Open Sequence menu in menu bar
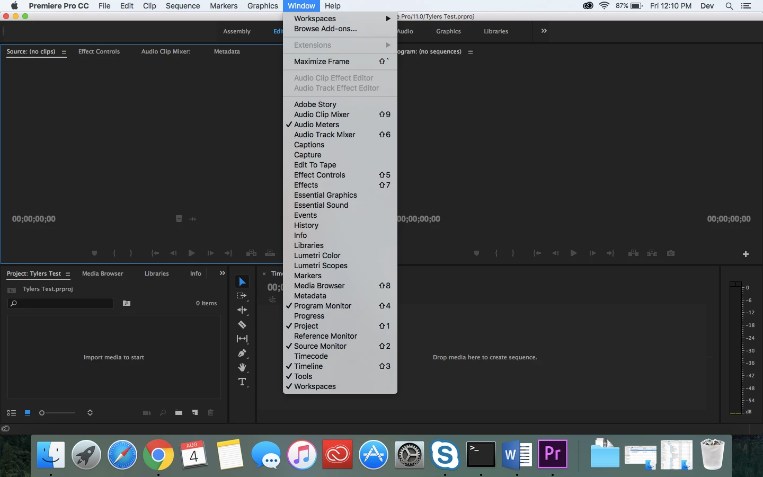 coord(183,6)
